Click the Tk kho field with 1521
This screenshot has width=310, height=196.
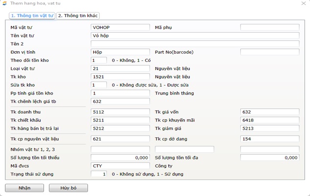coord(120,77)
